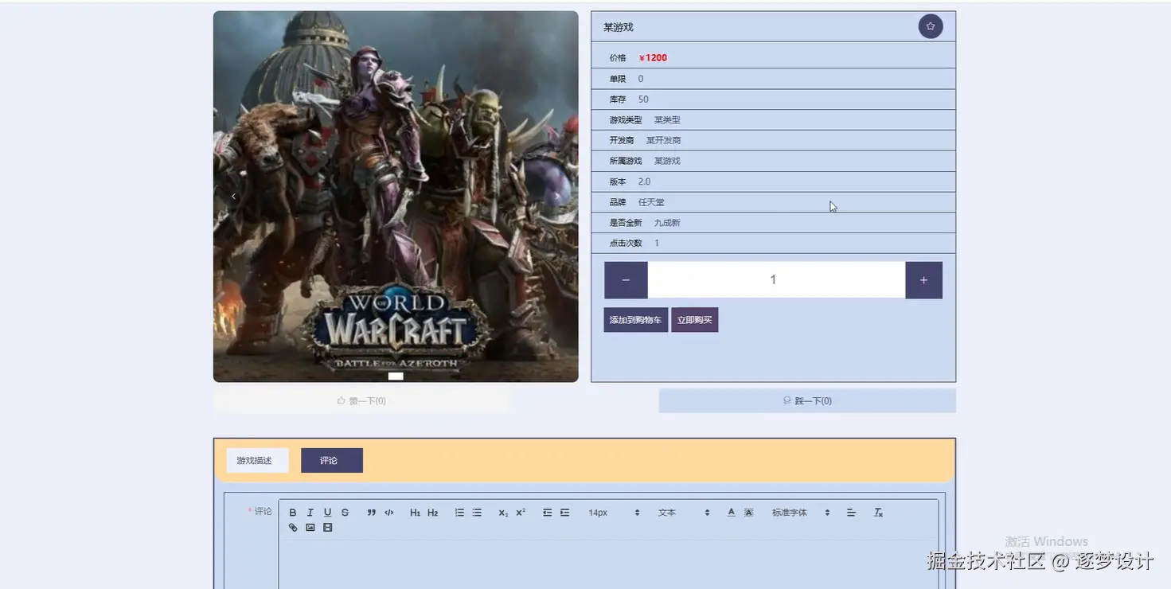Image resolution: width=1171 pixels, height=589 pixels.
Task: Click the 九成新 condition value
Action: [667, 223]
